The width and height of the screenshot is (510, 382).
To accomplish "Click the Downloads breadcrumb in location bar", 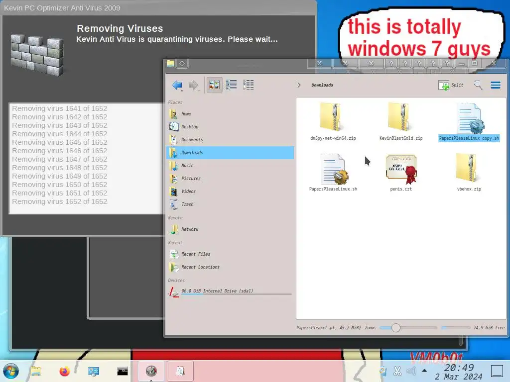I will pos(322,85).
